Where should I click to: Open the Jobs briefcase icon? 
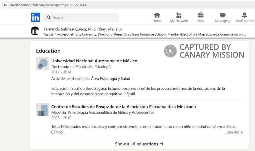click(x=201, y=15)
